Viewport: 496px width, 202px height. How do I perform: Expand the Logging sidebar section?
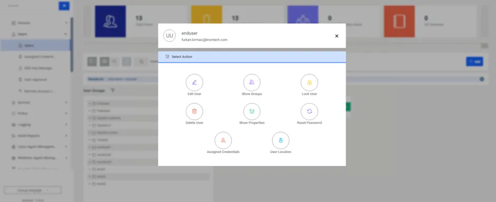pyautogui.click(x=66, y=125)
